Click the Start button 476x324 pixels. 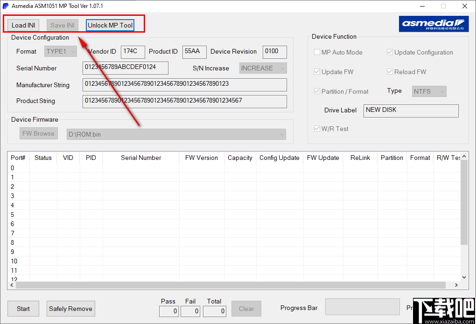click(23, 309)
